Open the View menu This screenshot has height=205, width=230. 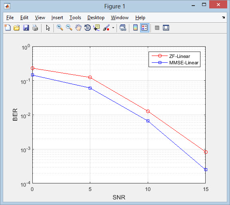pos(40,18)
